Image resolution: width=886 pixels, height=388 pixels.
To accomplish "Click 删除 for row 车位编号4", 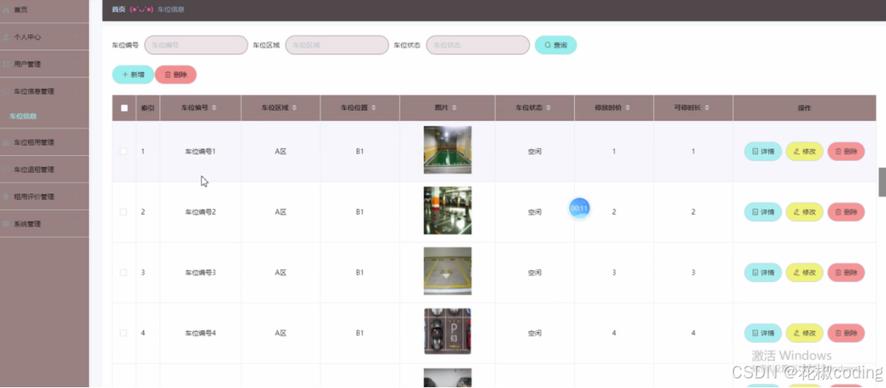I will tap(846, 334).
